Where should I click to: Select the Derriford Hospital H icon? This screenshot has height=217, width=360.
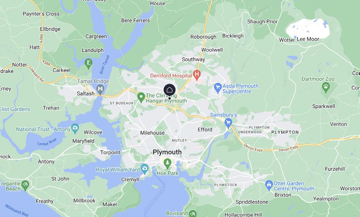pyautogui.click(x=197, y=74)
